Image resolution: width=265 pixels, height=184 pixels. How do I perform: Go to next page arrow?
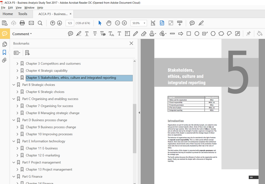click(60, 23)
